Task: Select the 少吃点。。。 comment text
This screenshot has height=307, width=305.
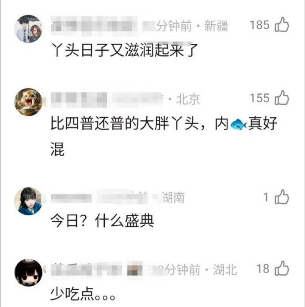Action: (x=83, y=294)
